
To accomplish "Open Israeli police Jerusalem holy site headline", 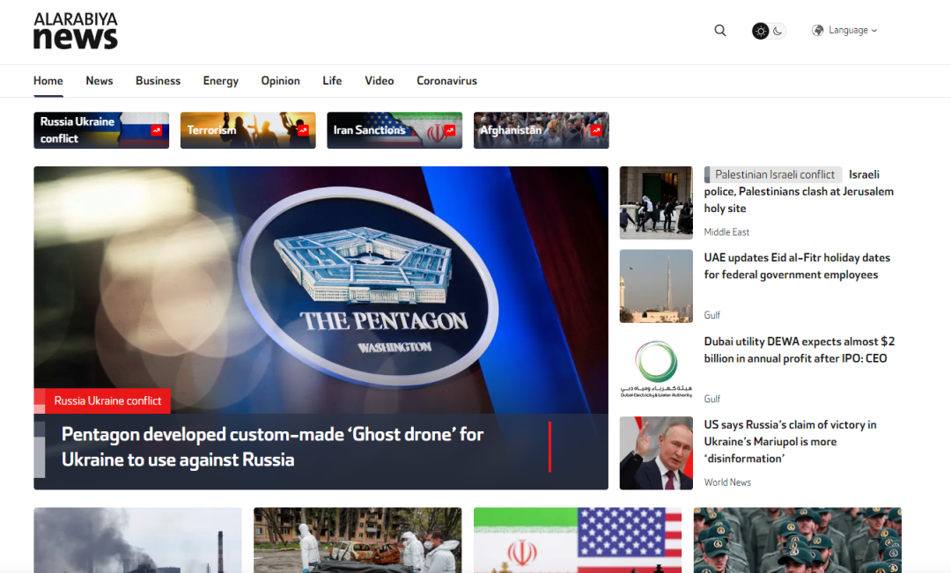I will click(799, 192).
